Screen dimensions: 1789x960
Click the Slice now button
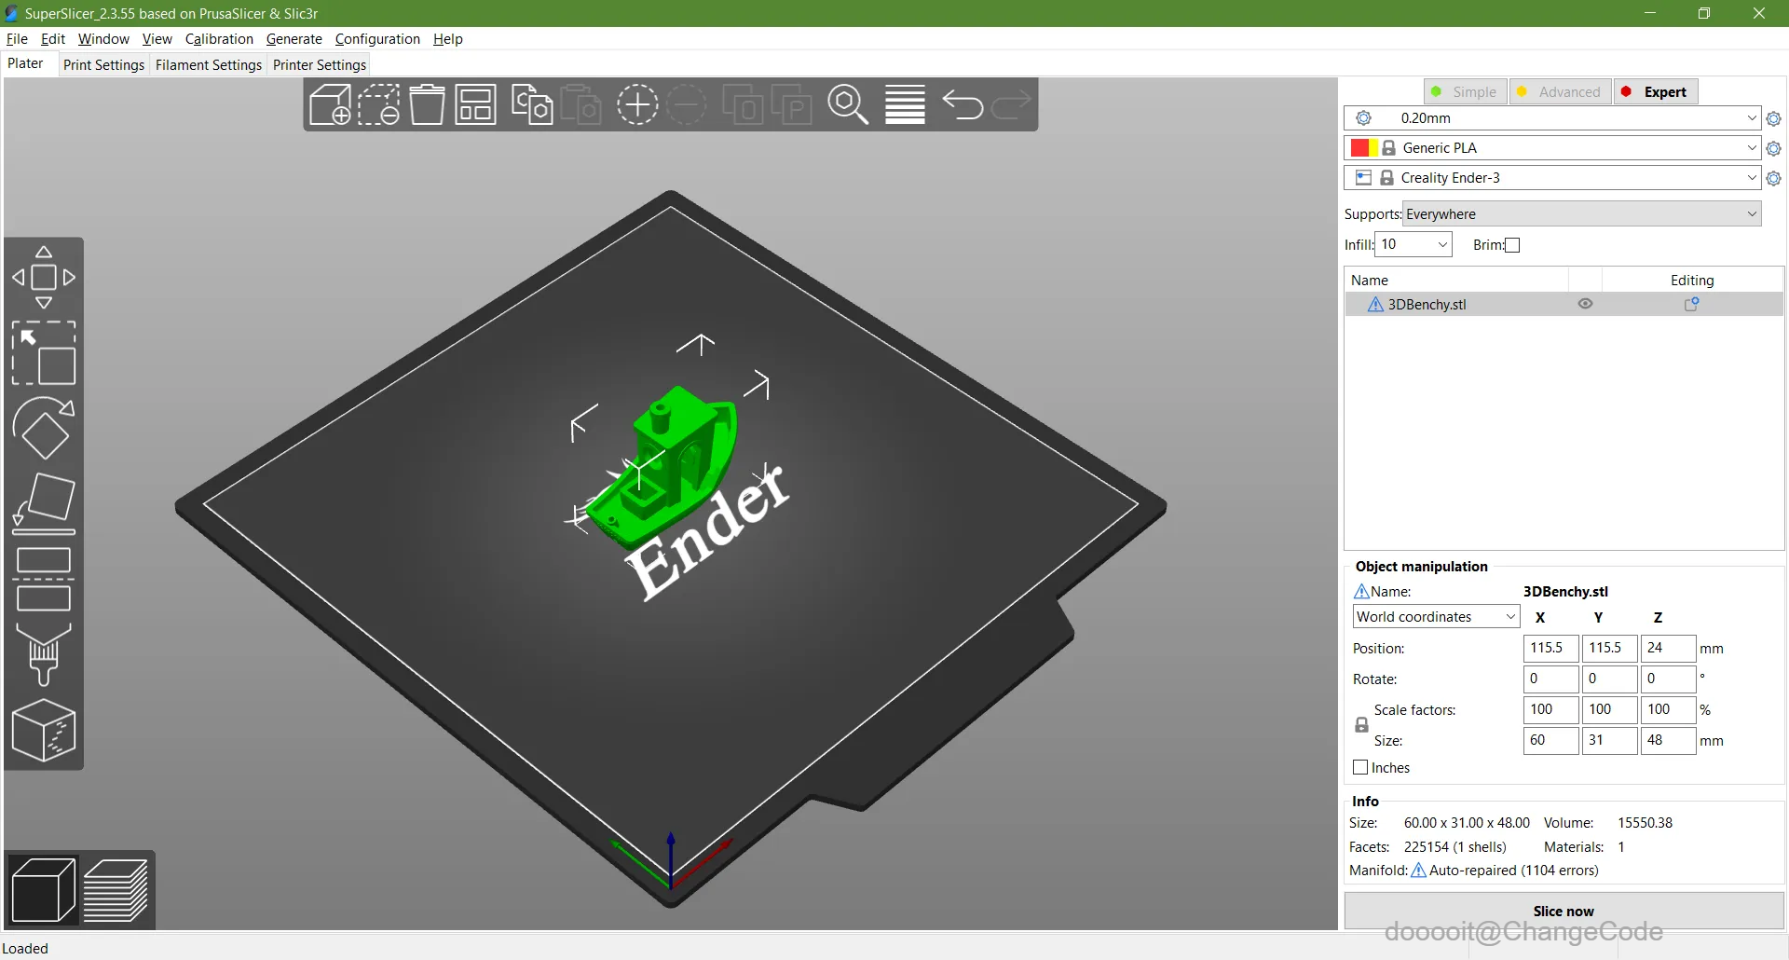tap(1564, 911)
